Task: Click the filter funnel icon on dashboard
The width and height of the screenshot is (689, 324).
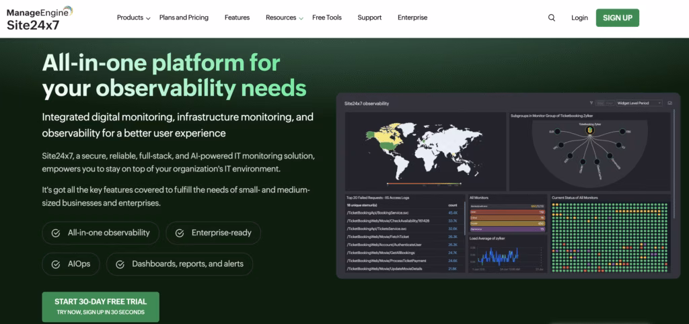Action: tap(591, 104)
